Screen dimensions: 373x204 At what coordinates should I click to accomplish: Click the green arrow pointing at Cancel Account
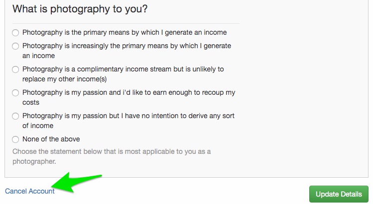tap(77, 182)
